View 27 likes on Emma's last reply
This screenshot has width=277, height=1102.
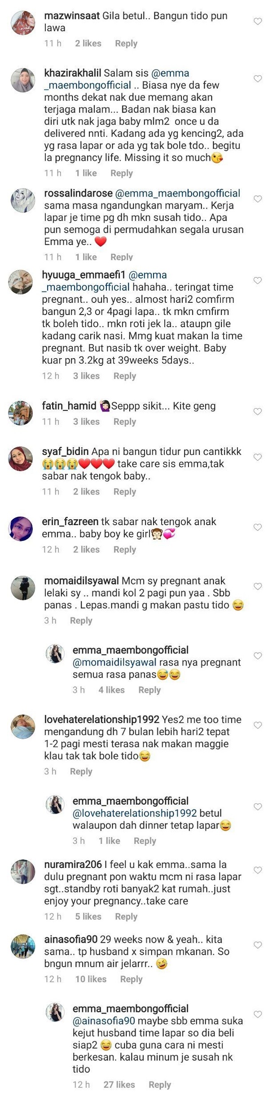pyautogui.click(x=119, y=1085)
